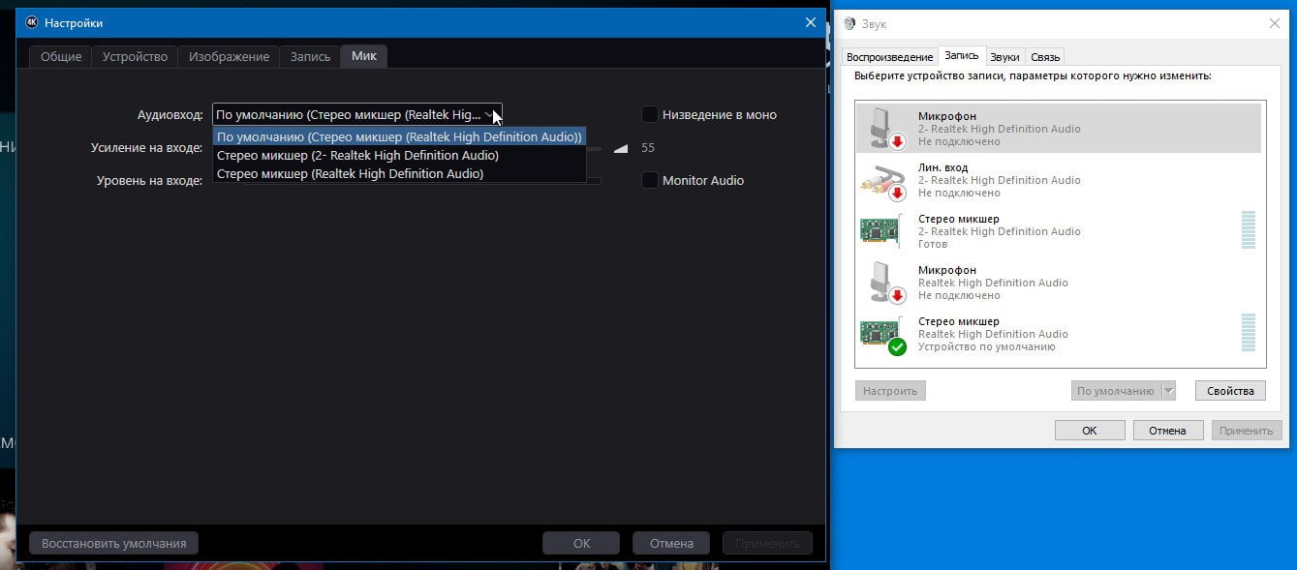The width and height of the screenshot is (1297, 570).
Task: Click the Лин. вход cable device icon
Action: tap(882, 179)
